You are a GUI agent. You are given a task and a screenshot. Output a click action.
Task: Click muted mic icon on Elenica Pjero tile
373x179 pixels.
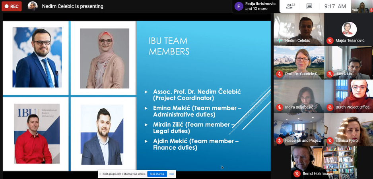[x=330, y=140]
